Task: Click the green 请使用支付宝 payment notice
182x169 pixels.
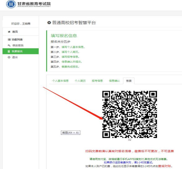Action: (x=129, y=159)
